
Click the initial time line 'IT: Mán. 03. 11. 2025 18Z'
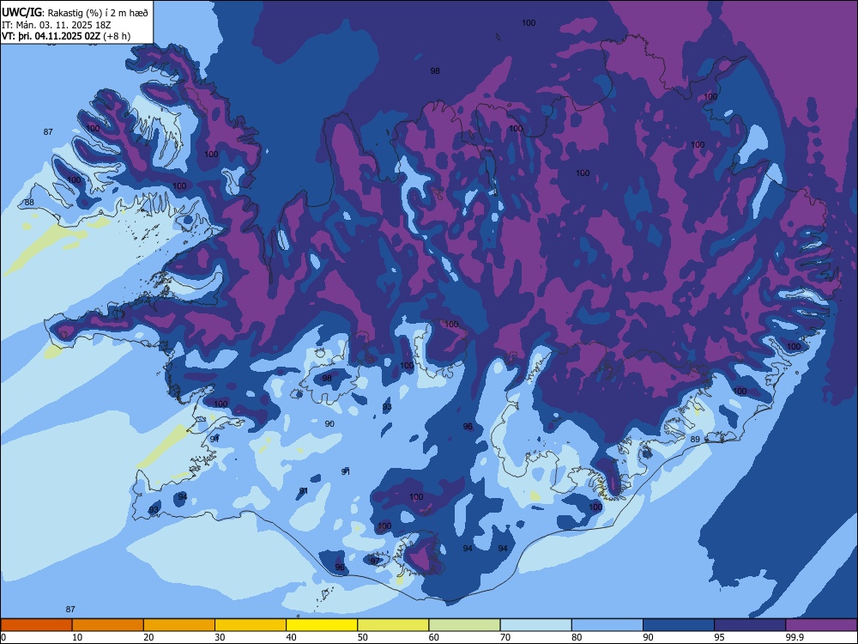[x=57, y=25]
